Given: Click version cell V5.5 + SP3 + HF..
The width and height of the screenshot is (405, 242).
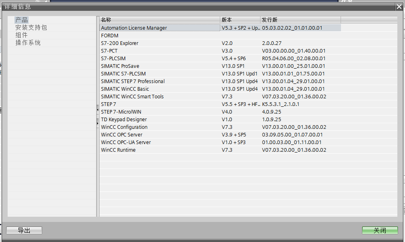Looking at the screenshot, I should click(x=240, y=104).
